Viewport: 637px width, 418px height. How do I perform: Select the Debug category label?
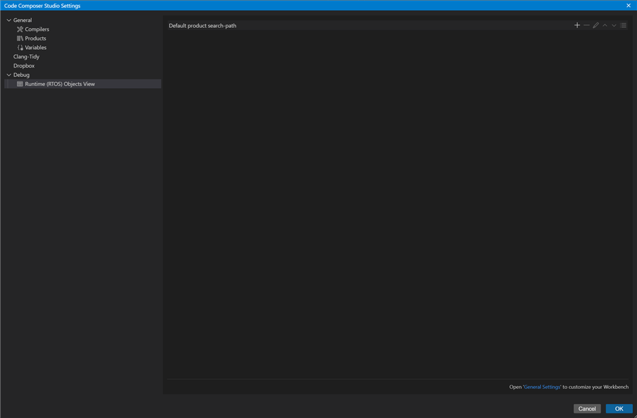pyautogui.click(x=21, y=75)
